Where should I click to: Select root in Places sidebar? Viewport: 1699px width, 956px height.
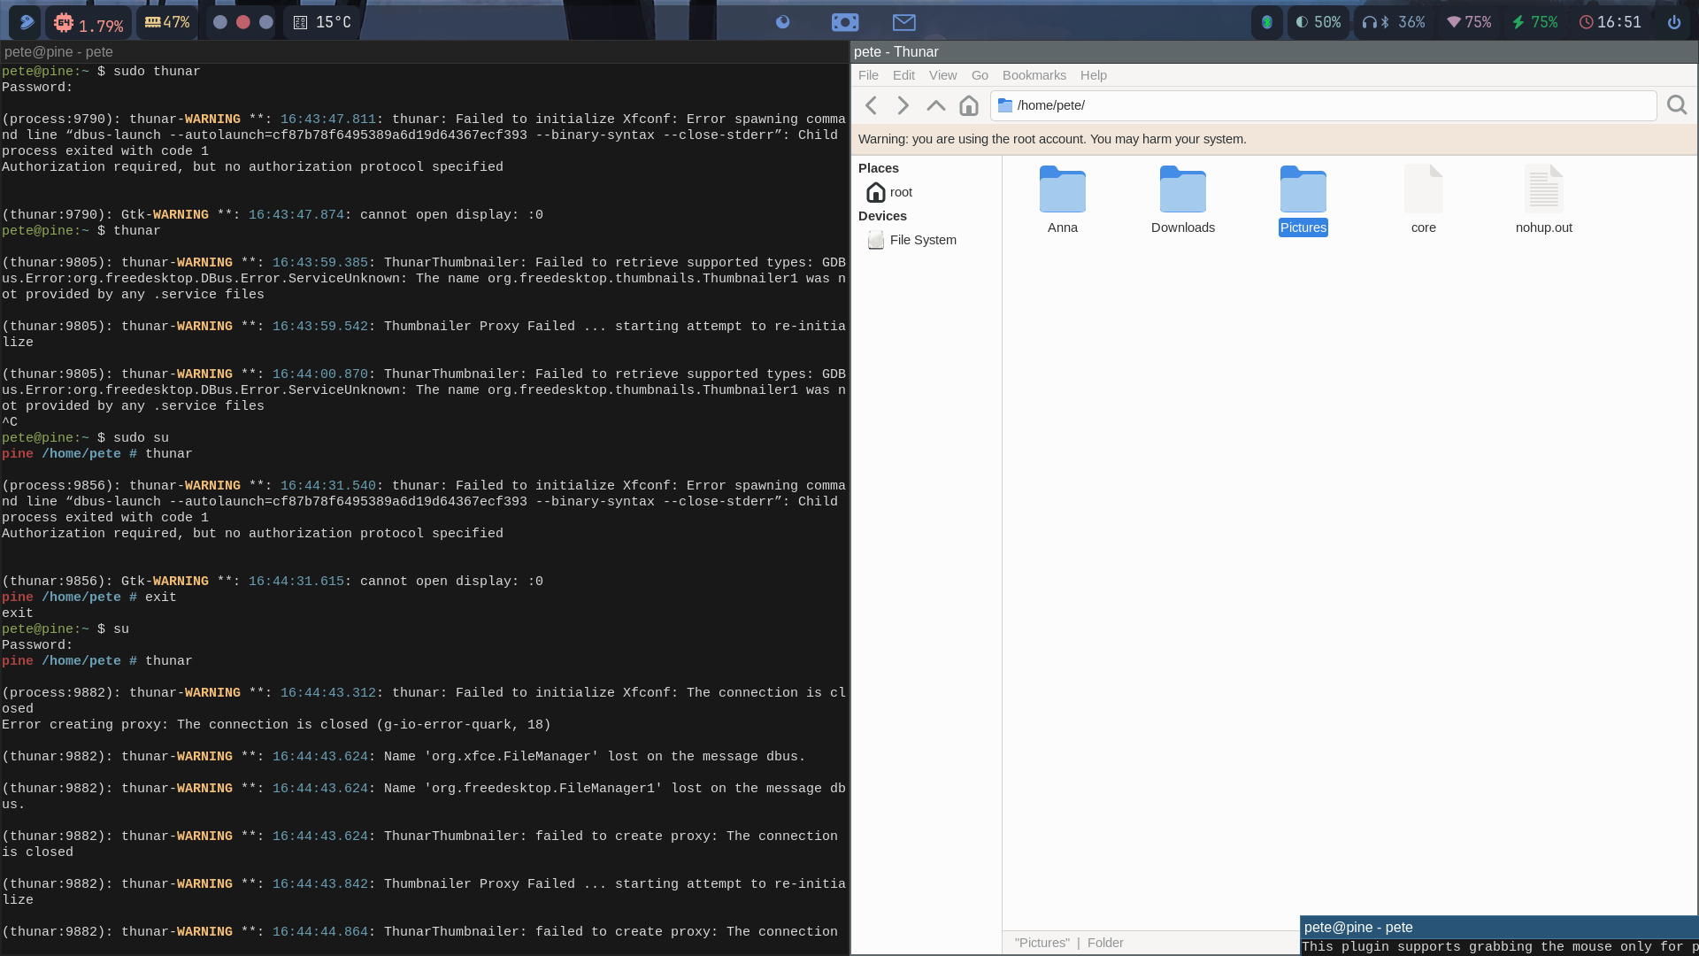click(x=900, y=192)
